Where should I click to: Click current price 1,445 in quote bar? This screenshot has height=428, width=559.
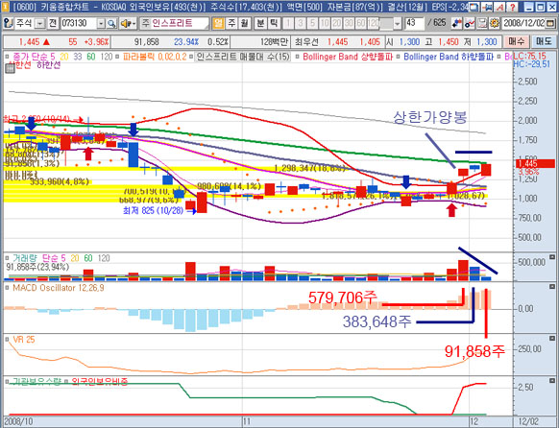[x=29, y=42]
